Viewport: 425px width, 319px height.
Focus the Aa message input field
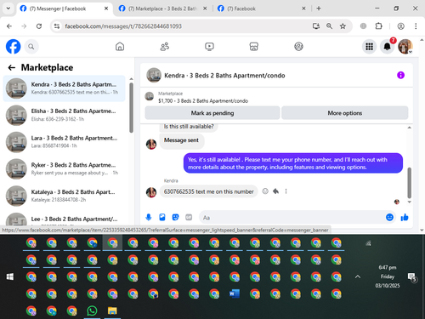[x=292, y=218]
